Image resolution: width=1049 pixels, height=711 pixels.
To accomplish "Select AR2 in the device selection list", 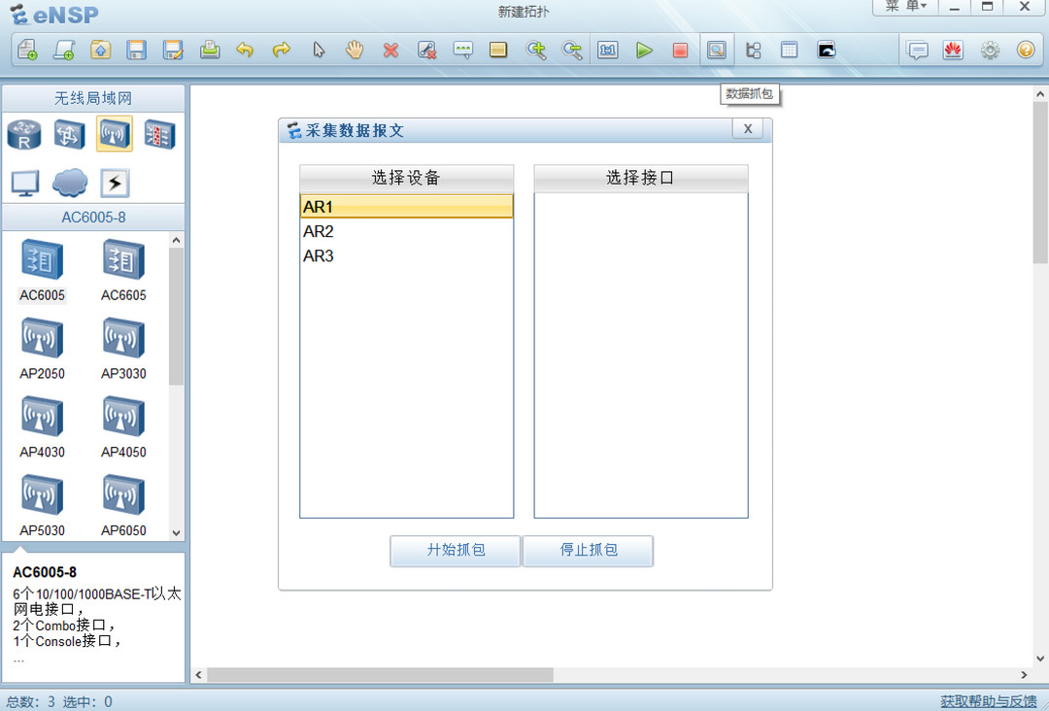I will [x=319, y=231].
